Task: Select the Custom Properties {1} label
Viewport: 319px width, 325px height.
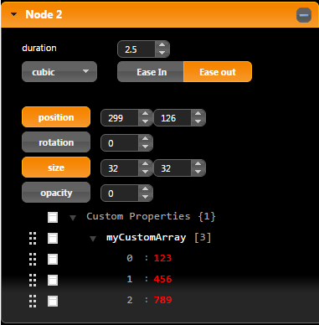Action: [151, 216]
